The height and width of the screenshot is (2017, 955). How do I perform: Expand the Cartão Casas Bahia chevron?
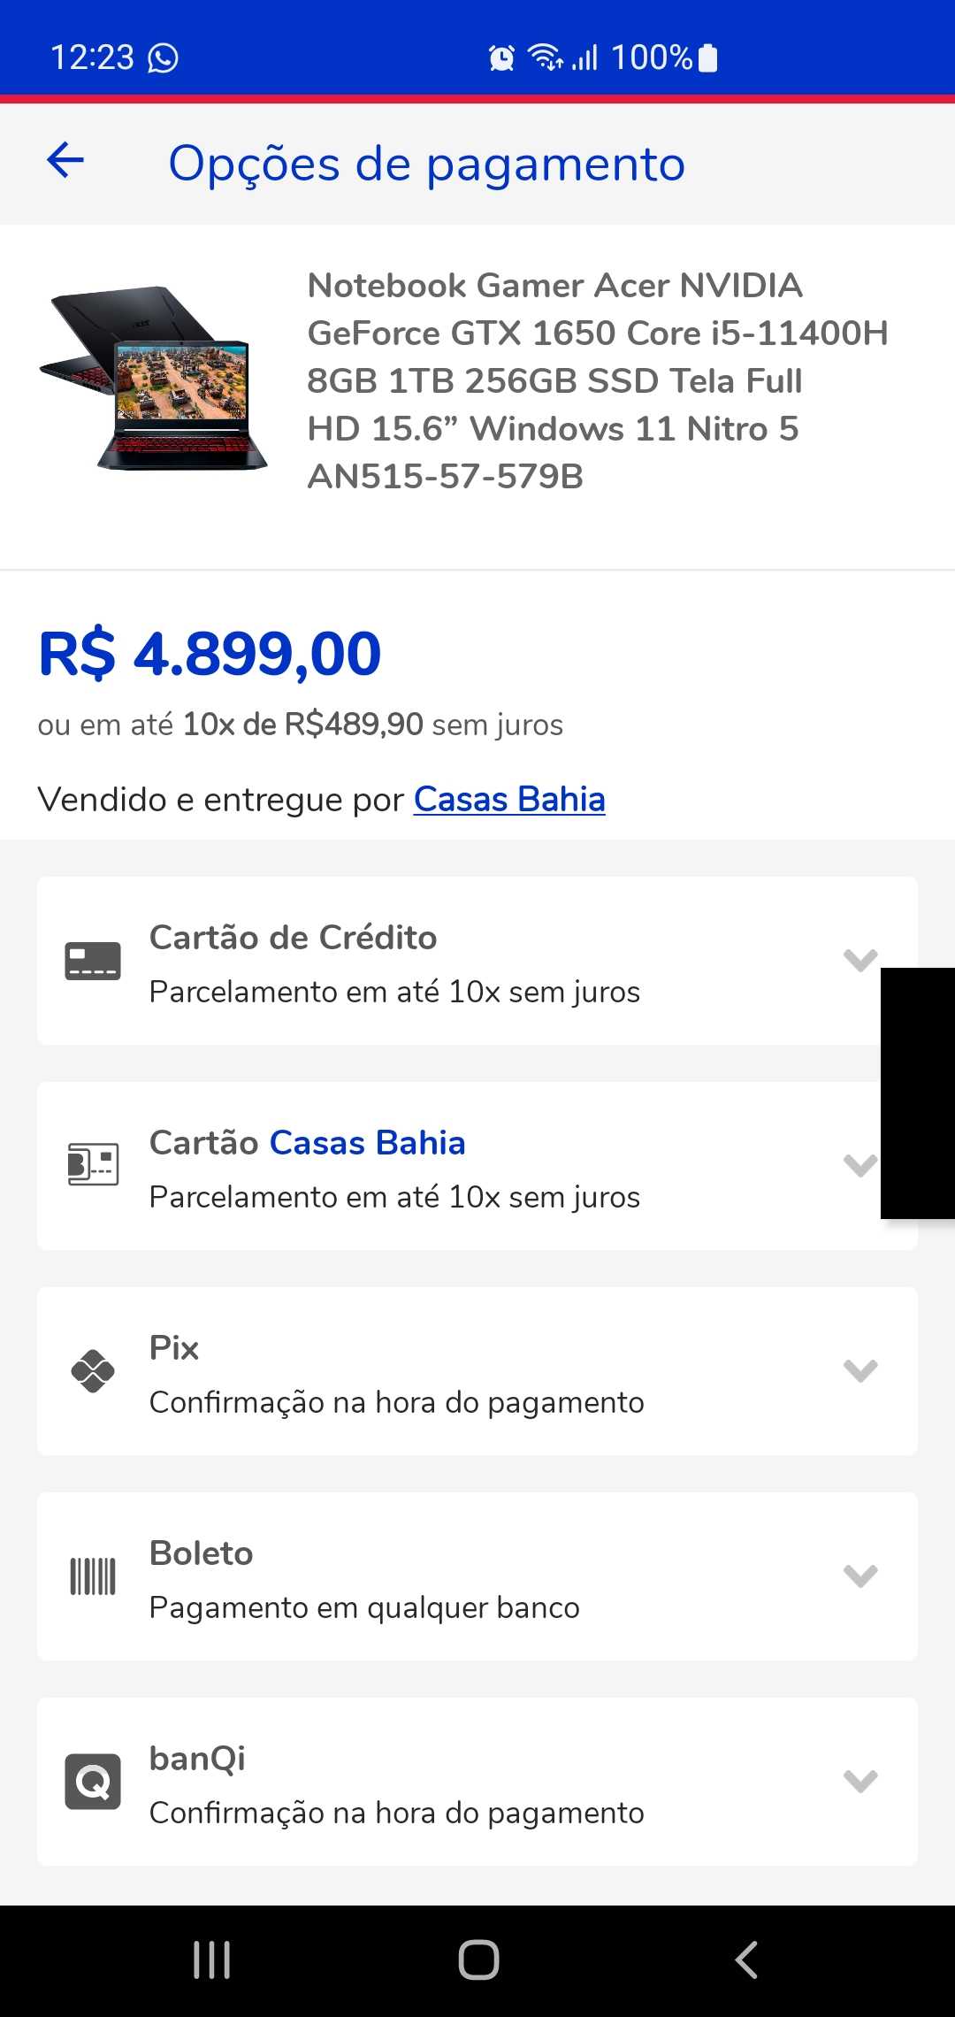[859, 1165]
